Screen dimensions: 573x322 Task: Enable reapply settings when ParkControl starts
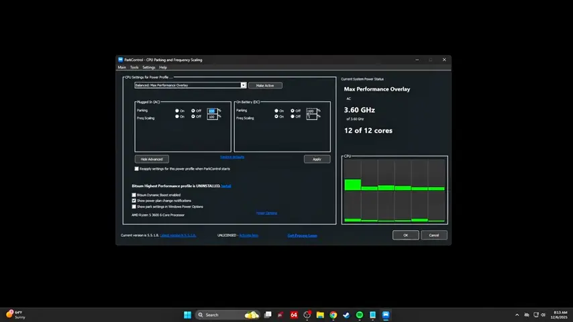coord(137,169)
